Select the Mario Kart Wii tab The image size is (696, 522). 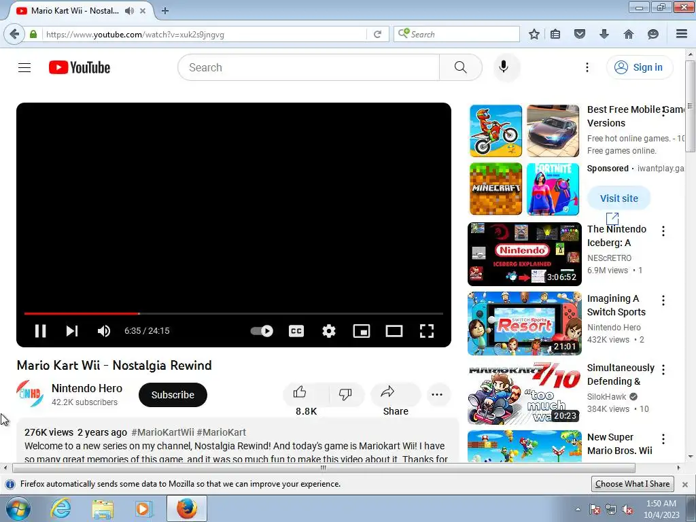[75, 11]
